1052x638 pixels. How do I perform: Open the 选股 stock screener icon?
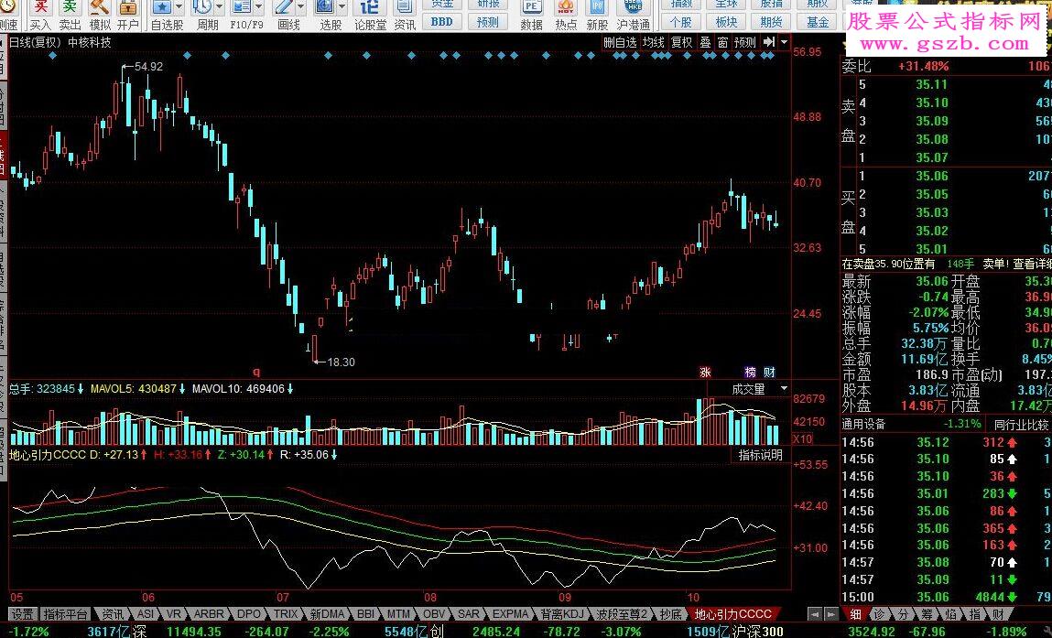click(325, 8)
